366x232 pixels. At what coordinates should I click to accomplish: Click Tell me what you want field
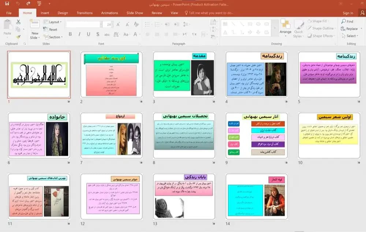(211, 13)
